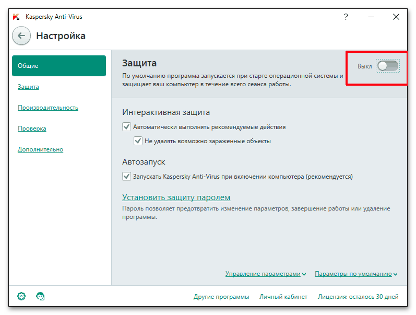Click the Автозапуск heading
Image resolution: width=416 pixels, height=315 pixels.
pos(144,162)
